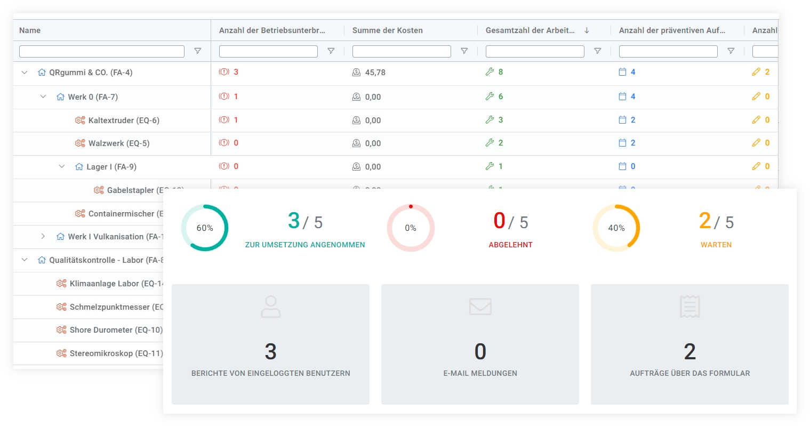
Task: Collapse the Qualitätskontrolle - Labor tree node
Action: (25, 260)
